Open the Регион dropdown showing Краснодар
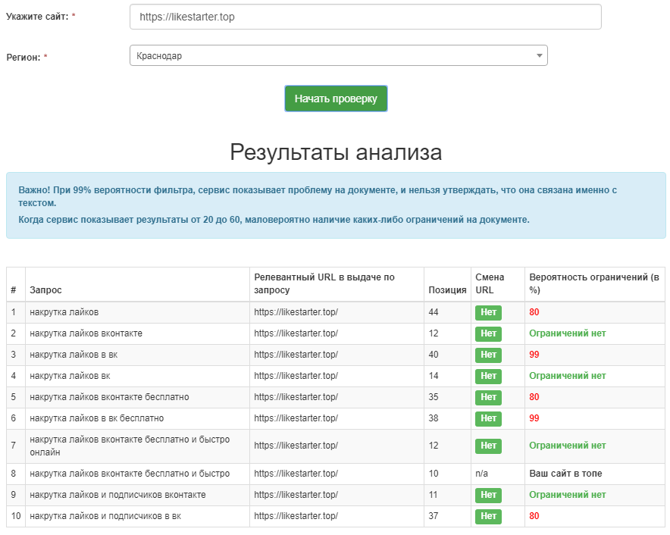Image resolution: width=670 pixels, height=535 pixels. click(x=338, y=55)
